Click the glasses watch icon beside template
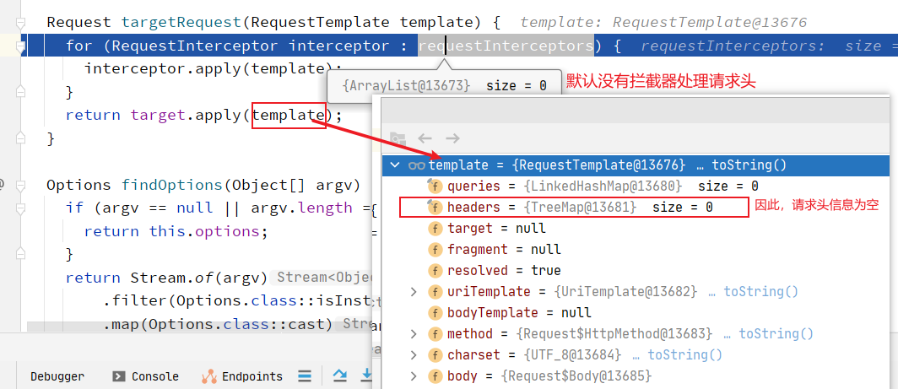 pos(416,165)
